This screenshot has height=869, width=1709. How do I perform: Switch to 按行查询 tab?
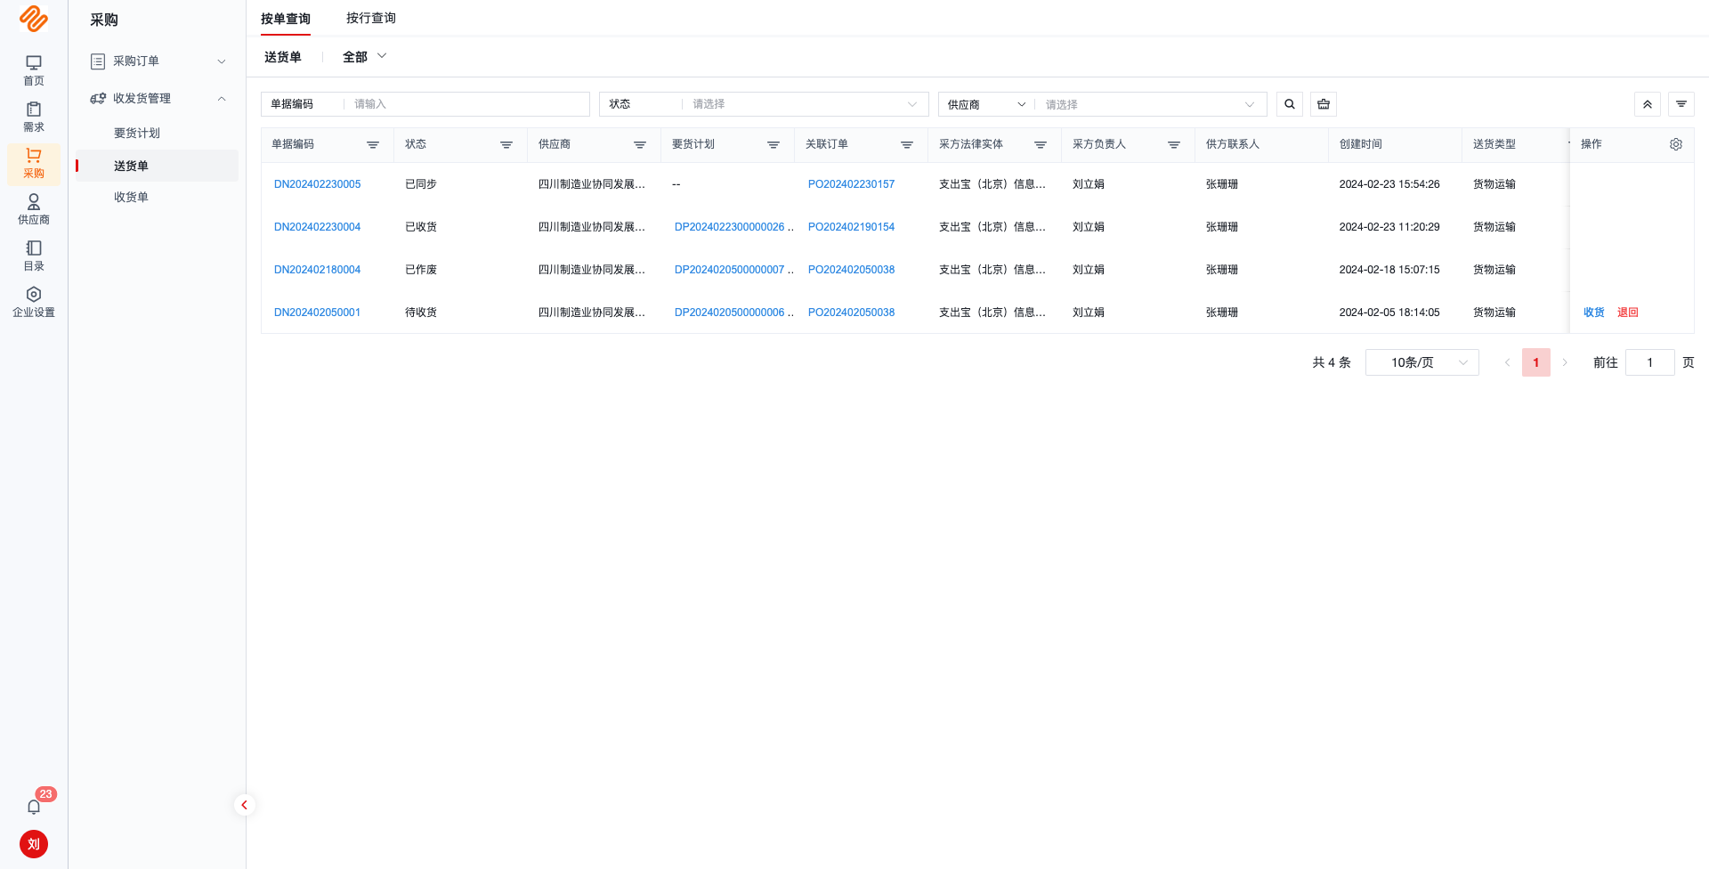[371, 19]
